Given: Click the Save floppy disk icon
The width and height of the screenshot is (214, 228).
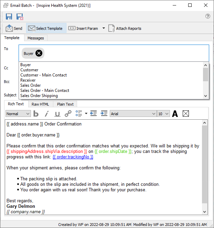Looking at the screenshot, I should pyautogui.click(x=9, y=16).
